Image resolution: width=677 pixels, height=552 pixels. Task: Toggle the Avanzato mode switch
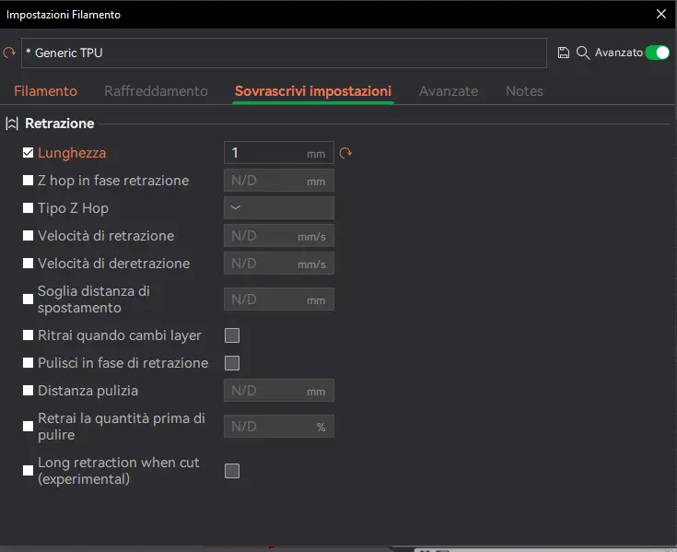tap(657, 53)
